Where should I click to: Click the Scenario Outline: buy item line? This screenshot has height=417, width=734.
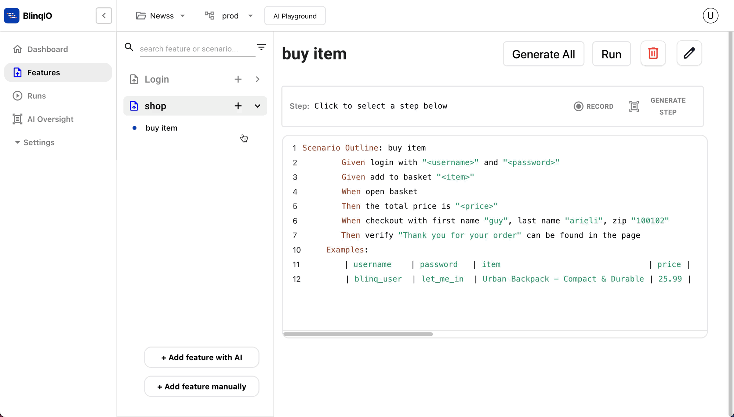click(x=364, y=148)
